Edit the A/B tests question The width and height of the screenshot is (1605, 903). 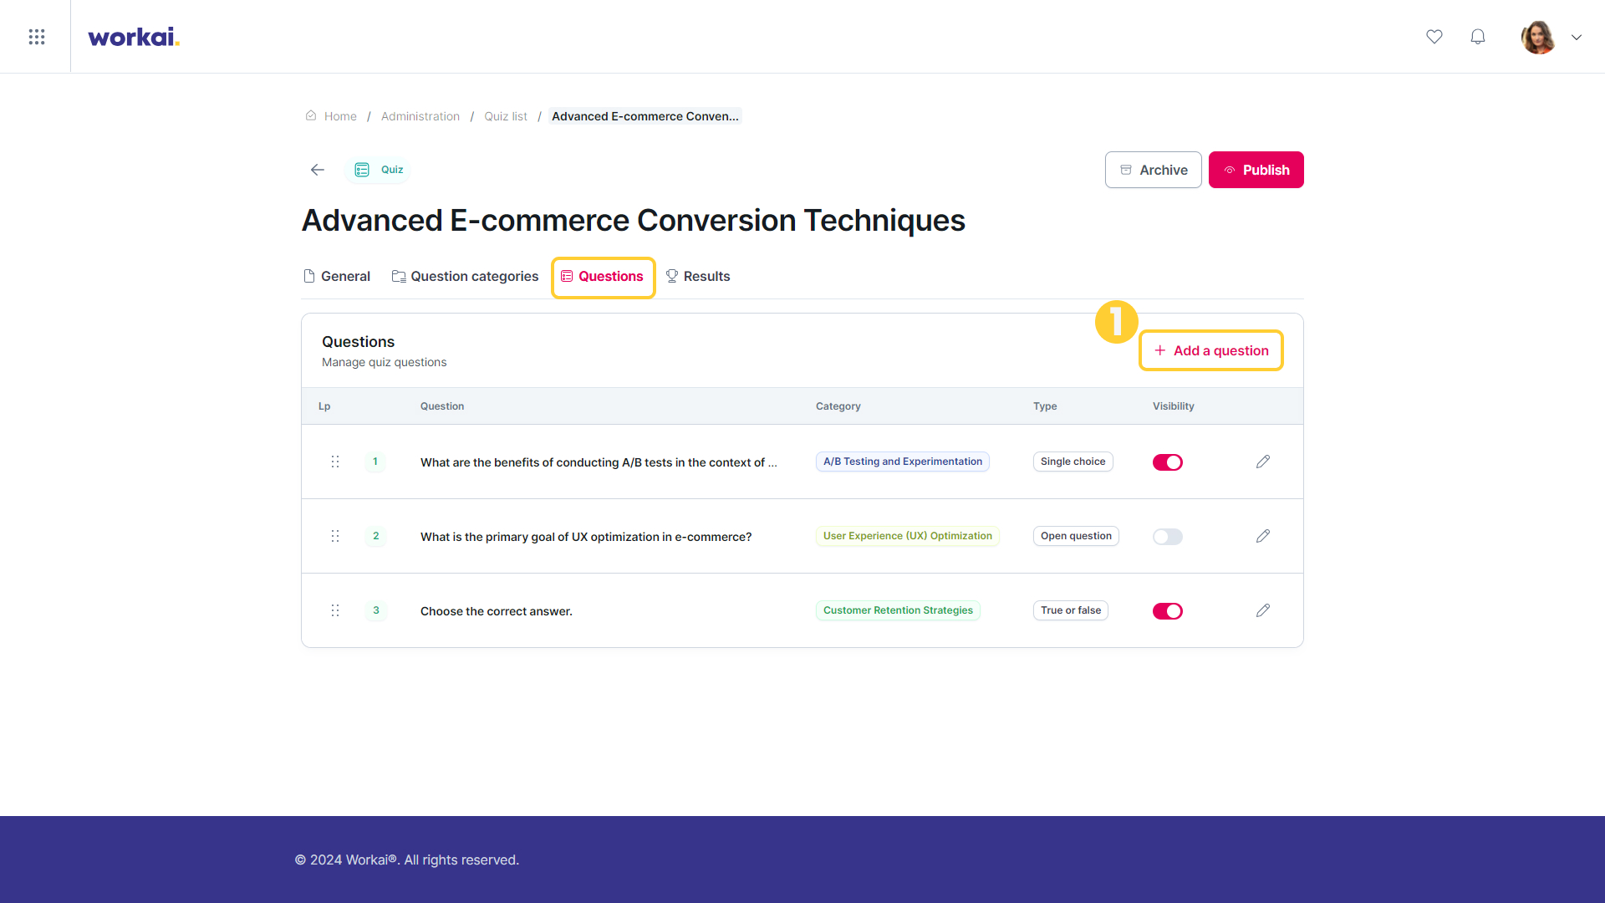pos(1263,462)
